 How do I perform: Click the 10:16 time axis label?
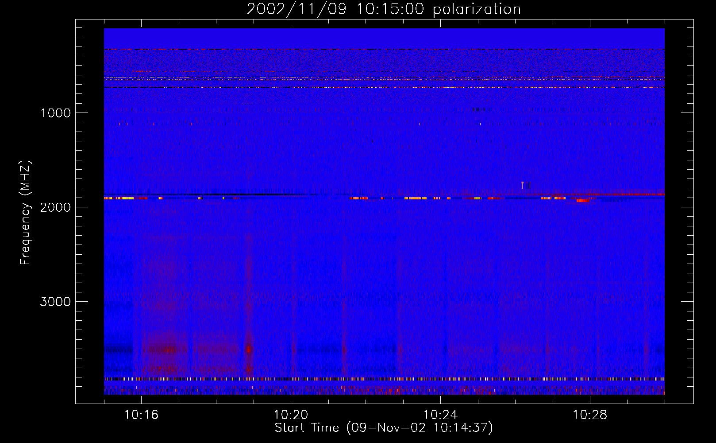pyautogui.click(x=141, y=415)
